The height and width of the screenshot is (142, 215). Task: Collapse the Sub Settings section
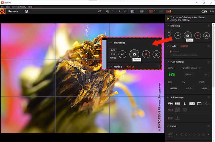167,97
